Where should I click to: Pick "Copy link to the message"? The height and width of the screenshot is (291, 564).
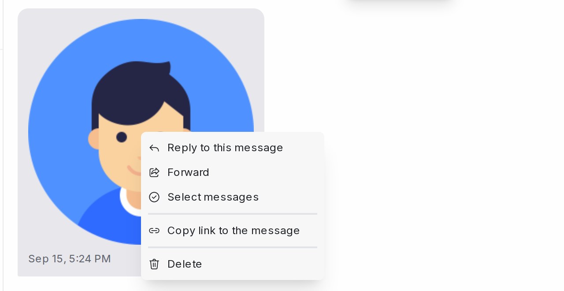pos(233,231)
